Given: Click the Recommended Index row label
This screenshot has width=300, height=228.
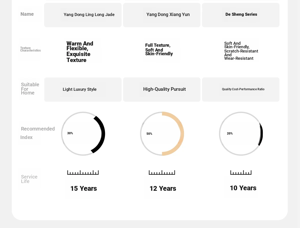Looking at the screenshot, I should (37, 133).
